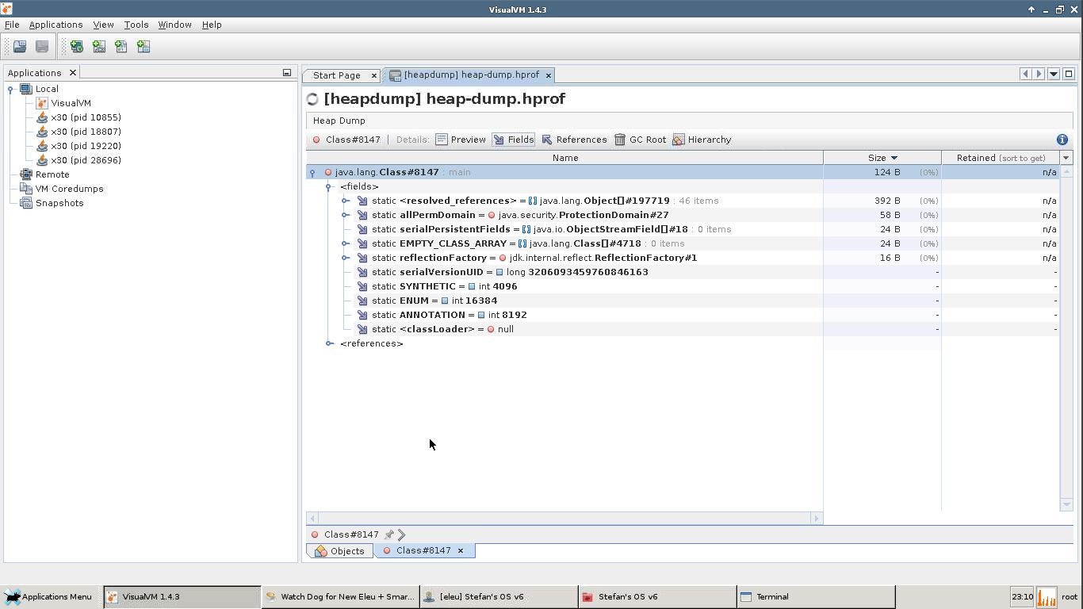Click the Add VM Coredump toolbar icon
This screenshot has height=609, width=1083.
click(x=121, y=47)
